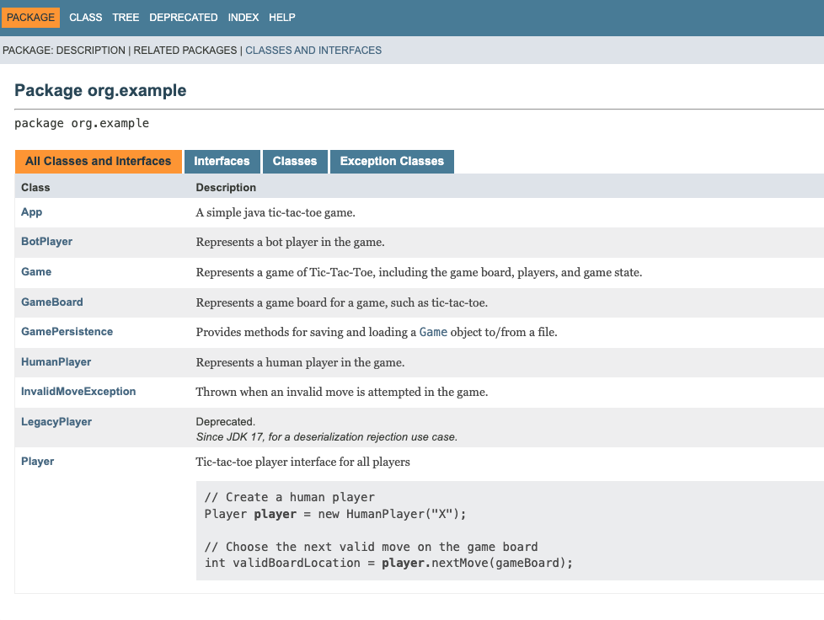824x620 pixels.
Task: Click 'Tic-tac-toe player interface for all players'
Action: (302, 462)
